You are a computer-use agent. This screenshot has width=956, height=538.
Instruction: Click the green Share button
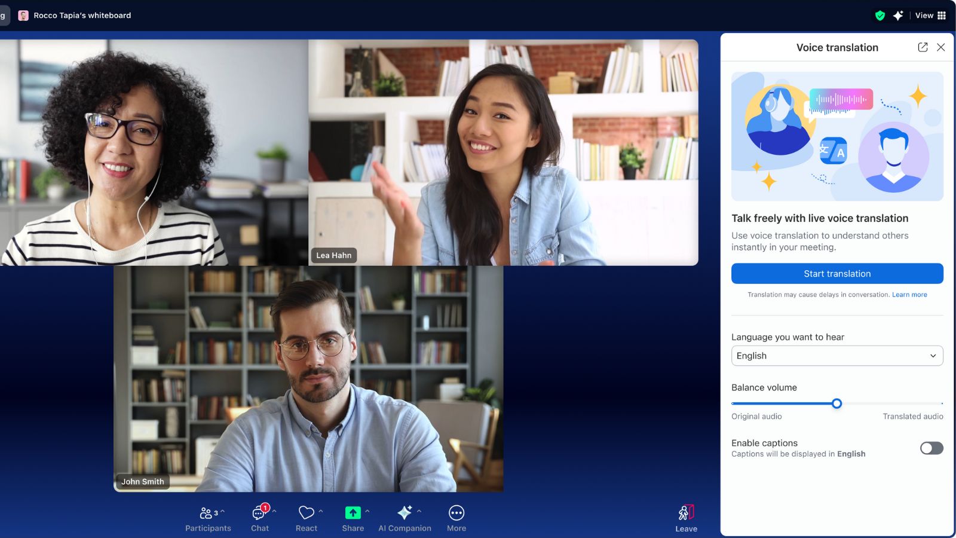pos(353,513)
